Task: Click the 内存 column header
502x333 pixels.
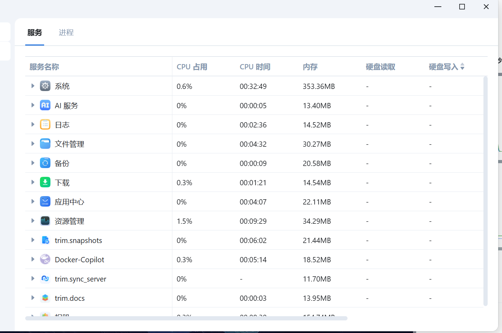Action: [x=310, y=67]
